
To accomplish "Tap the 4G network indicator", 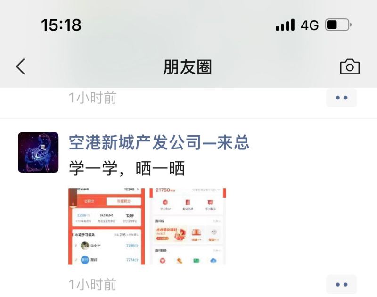I will click(x=310, y=25).
